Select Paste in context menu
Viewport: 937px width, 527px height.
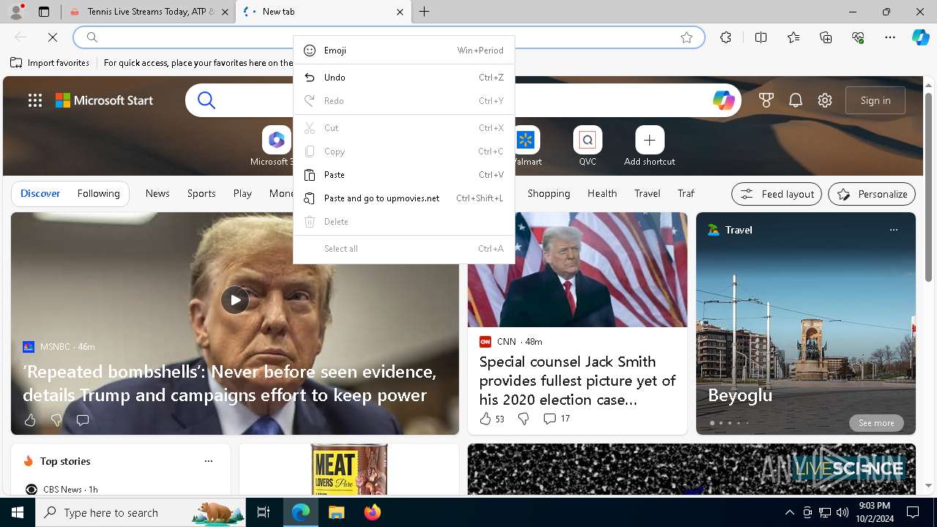point(404,175)
